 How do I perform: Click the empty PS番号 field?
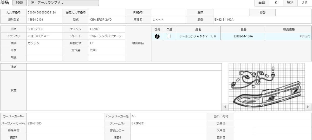click(169, 12)
